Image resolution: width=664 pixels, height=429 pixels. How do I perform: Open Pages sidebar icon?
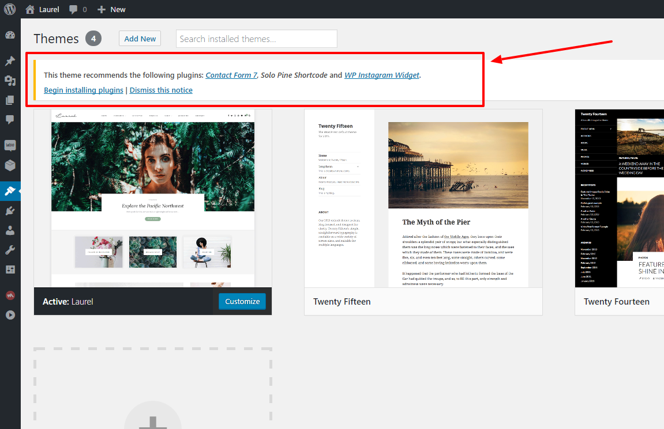10,100
